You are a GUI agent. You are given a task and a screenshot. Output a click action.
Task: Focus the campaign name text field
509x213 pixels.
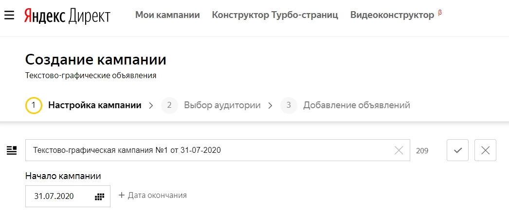point(218,150)
